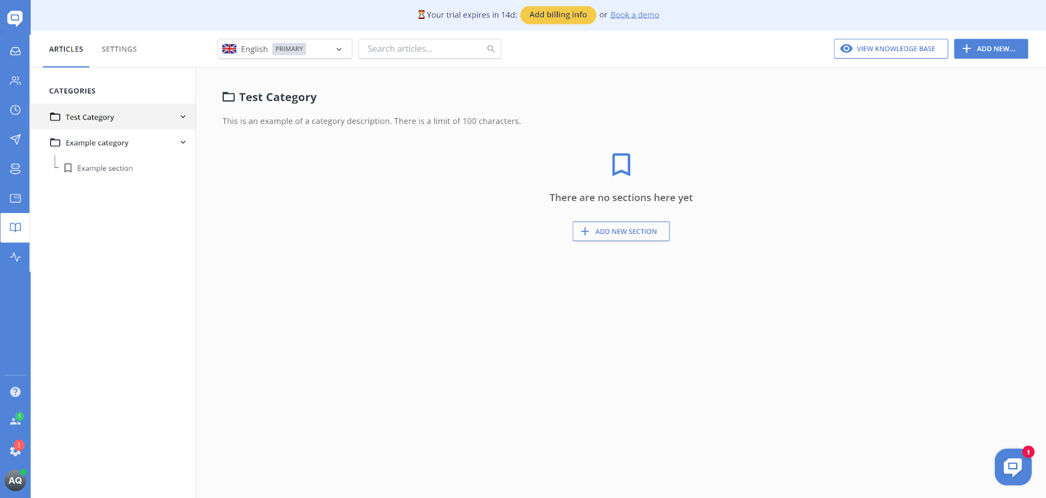Select Example section in the tree
The width and height of the screenshot is (1046, 498).
[x=105, y=169]
